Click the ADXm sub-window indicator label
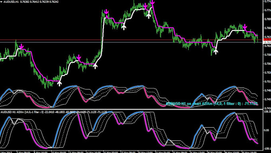 (54, 112)
